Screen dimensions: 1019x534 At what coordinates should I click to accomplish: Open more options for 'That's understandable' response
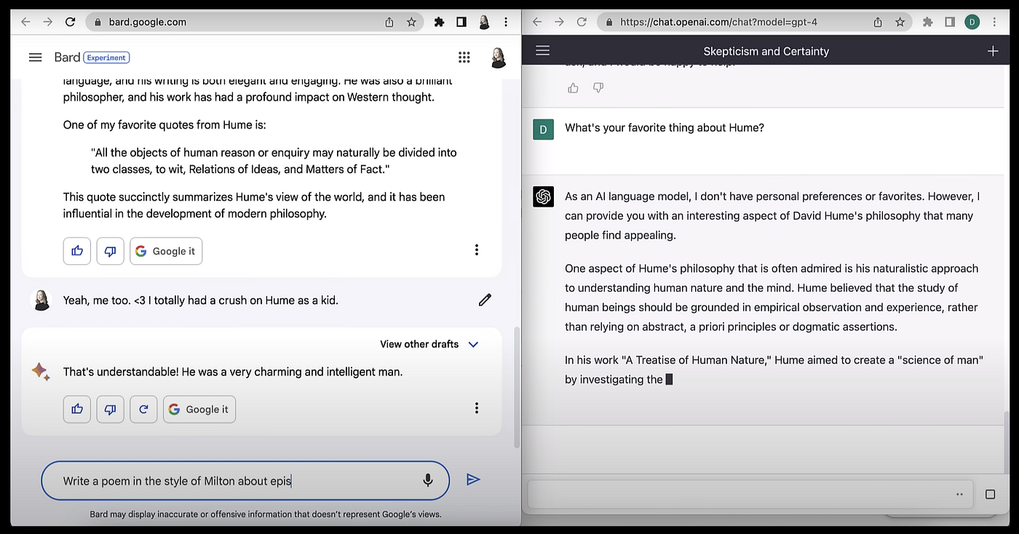477,408
